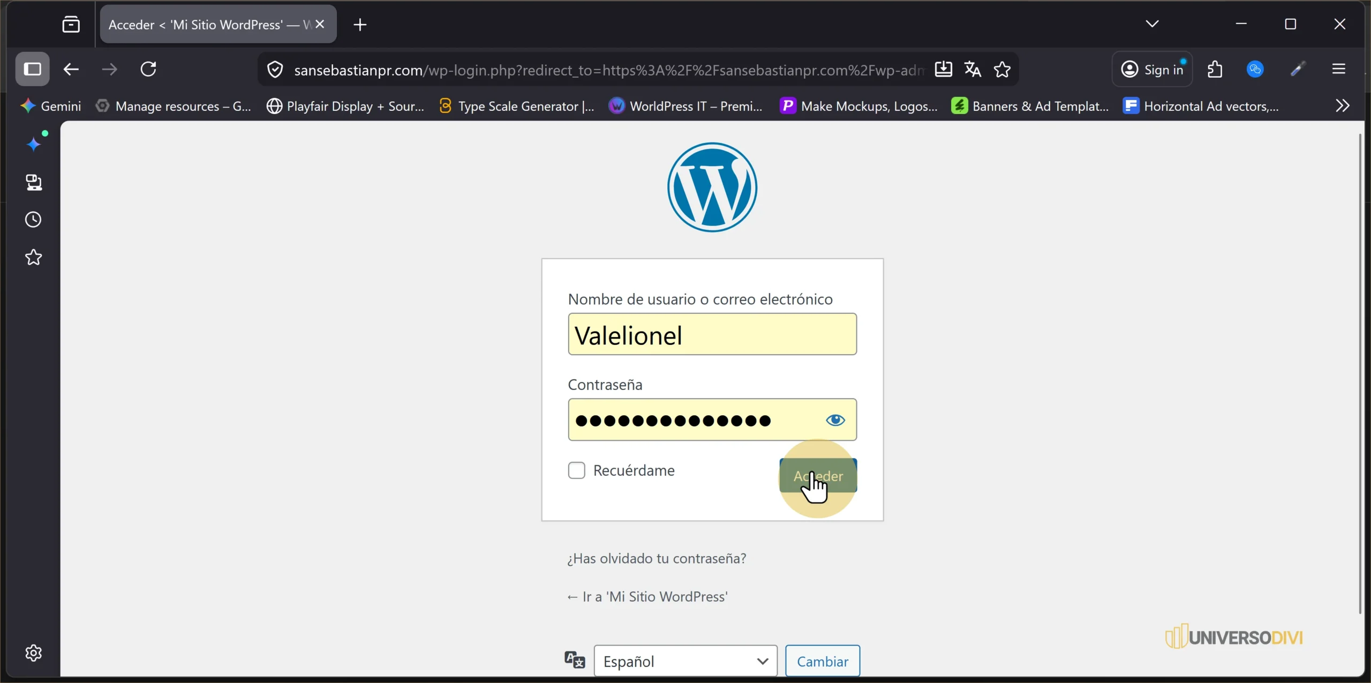This screenshot has width=1371, height=683.
Task: Open the history clock sidebar icon
Action: (x=34, y=220)
